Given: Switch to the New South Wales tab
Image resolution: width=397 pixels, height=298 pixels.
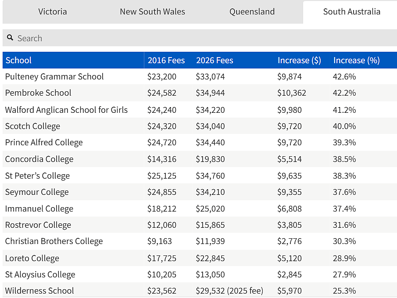Looking at the screenshot, I should click(152, 12).
